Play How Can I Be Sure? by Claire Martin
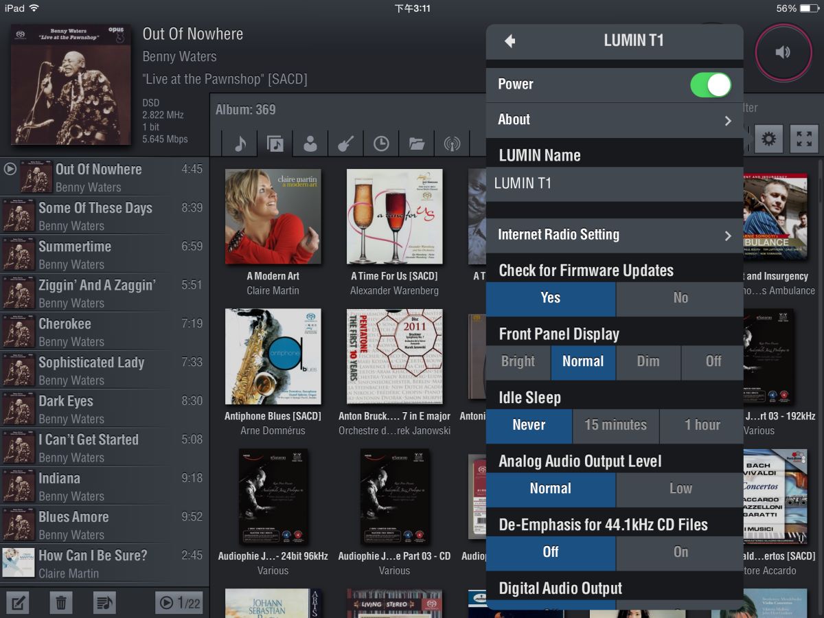 pos(104,563)
